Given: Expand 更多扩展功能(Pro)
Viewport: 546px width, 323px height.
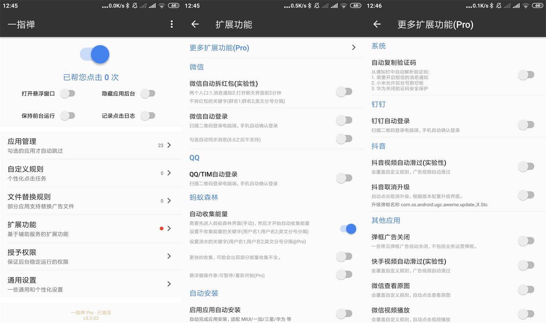Looking at the screenshot, I should coord(273,47).
